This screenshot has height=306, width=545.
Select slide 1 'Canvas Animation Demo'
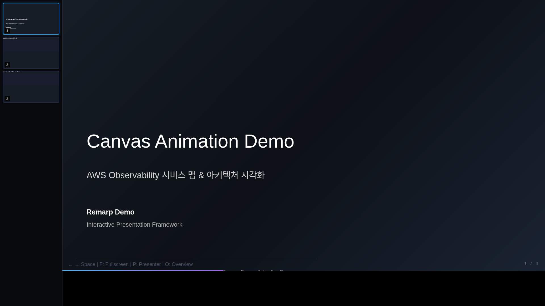point(31,18)
